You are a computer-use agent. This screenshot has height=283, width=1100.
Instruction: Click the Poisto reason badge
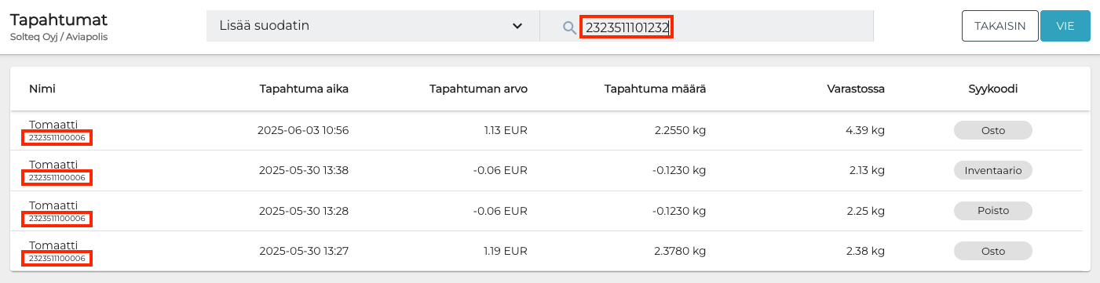click(x=993, y=210)
